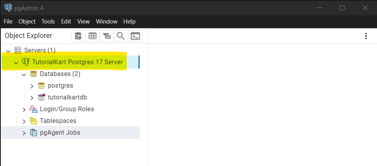Expand the Login/Group Roles node
The height and width of the screenshot is (166, 377).
click(x=24, y=110)
